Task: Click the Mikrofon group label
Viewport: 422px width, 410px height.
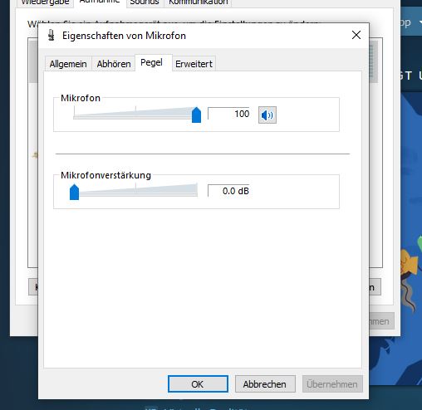Action: click(x=81, y=98)
